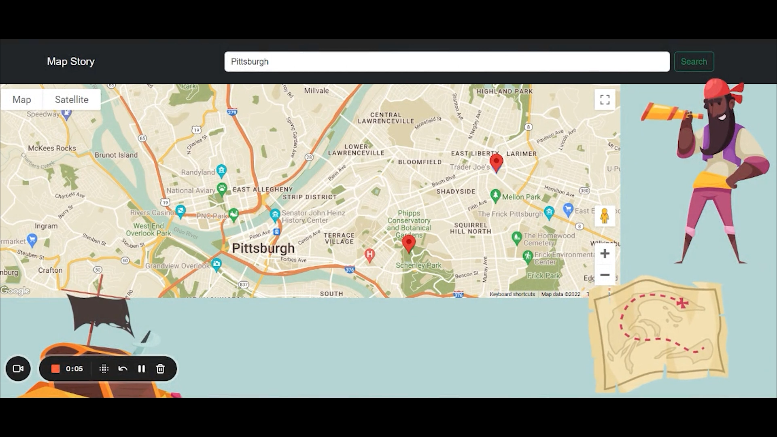Click the Street View pegman icon

click(x=605, y=216)
